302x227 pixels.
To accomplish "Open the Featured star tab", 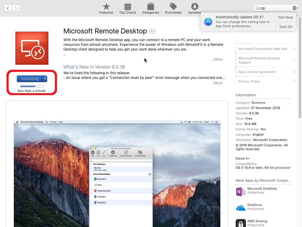I will tap(106, 9).
